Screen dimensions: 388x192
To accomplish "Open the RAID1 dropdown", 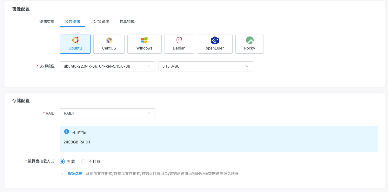I will click(x=107, y=113).
